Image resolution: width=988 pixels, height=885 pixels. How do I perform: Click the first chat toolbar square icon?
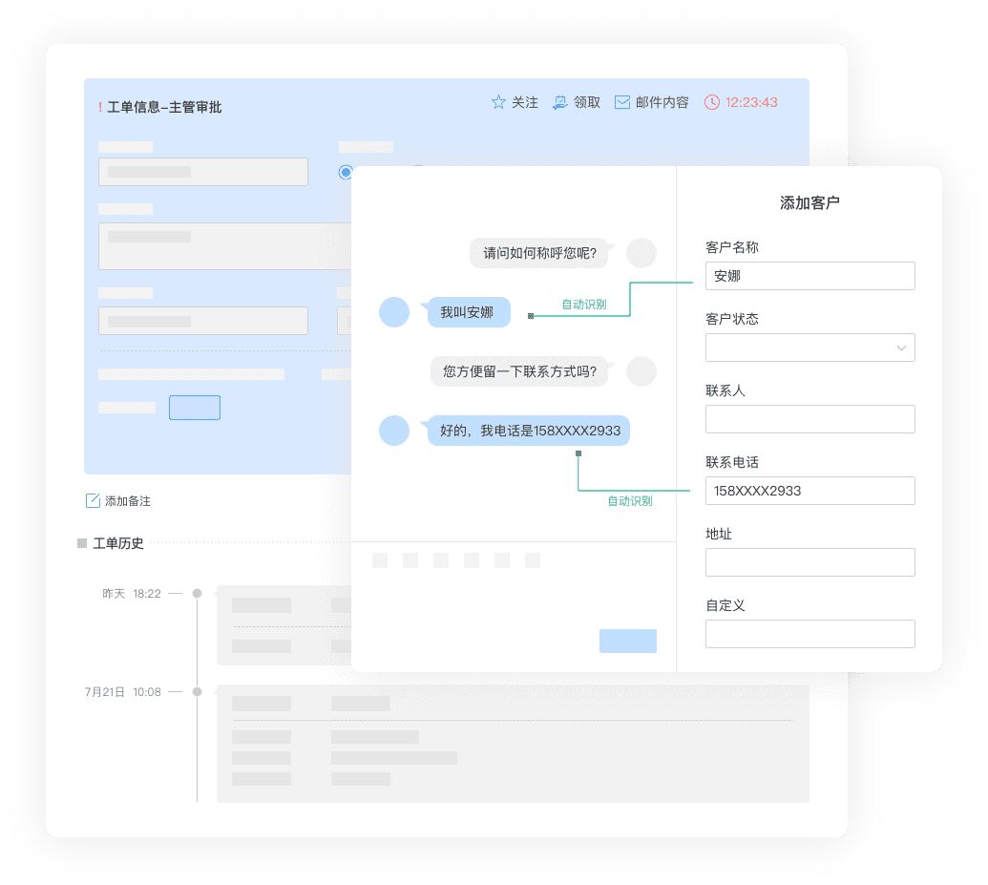pos(380,560)
